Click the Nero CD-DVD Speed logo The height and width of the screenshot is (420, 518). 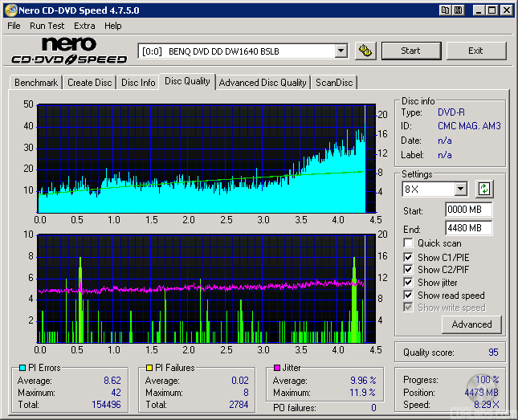[x=70, y=51]
